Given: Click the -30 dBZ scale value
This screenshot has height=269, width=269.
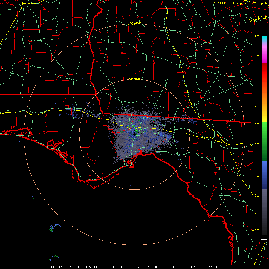Looking at the screenshot, I should click(256, 231).
